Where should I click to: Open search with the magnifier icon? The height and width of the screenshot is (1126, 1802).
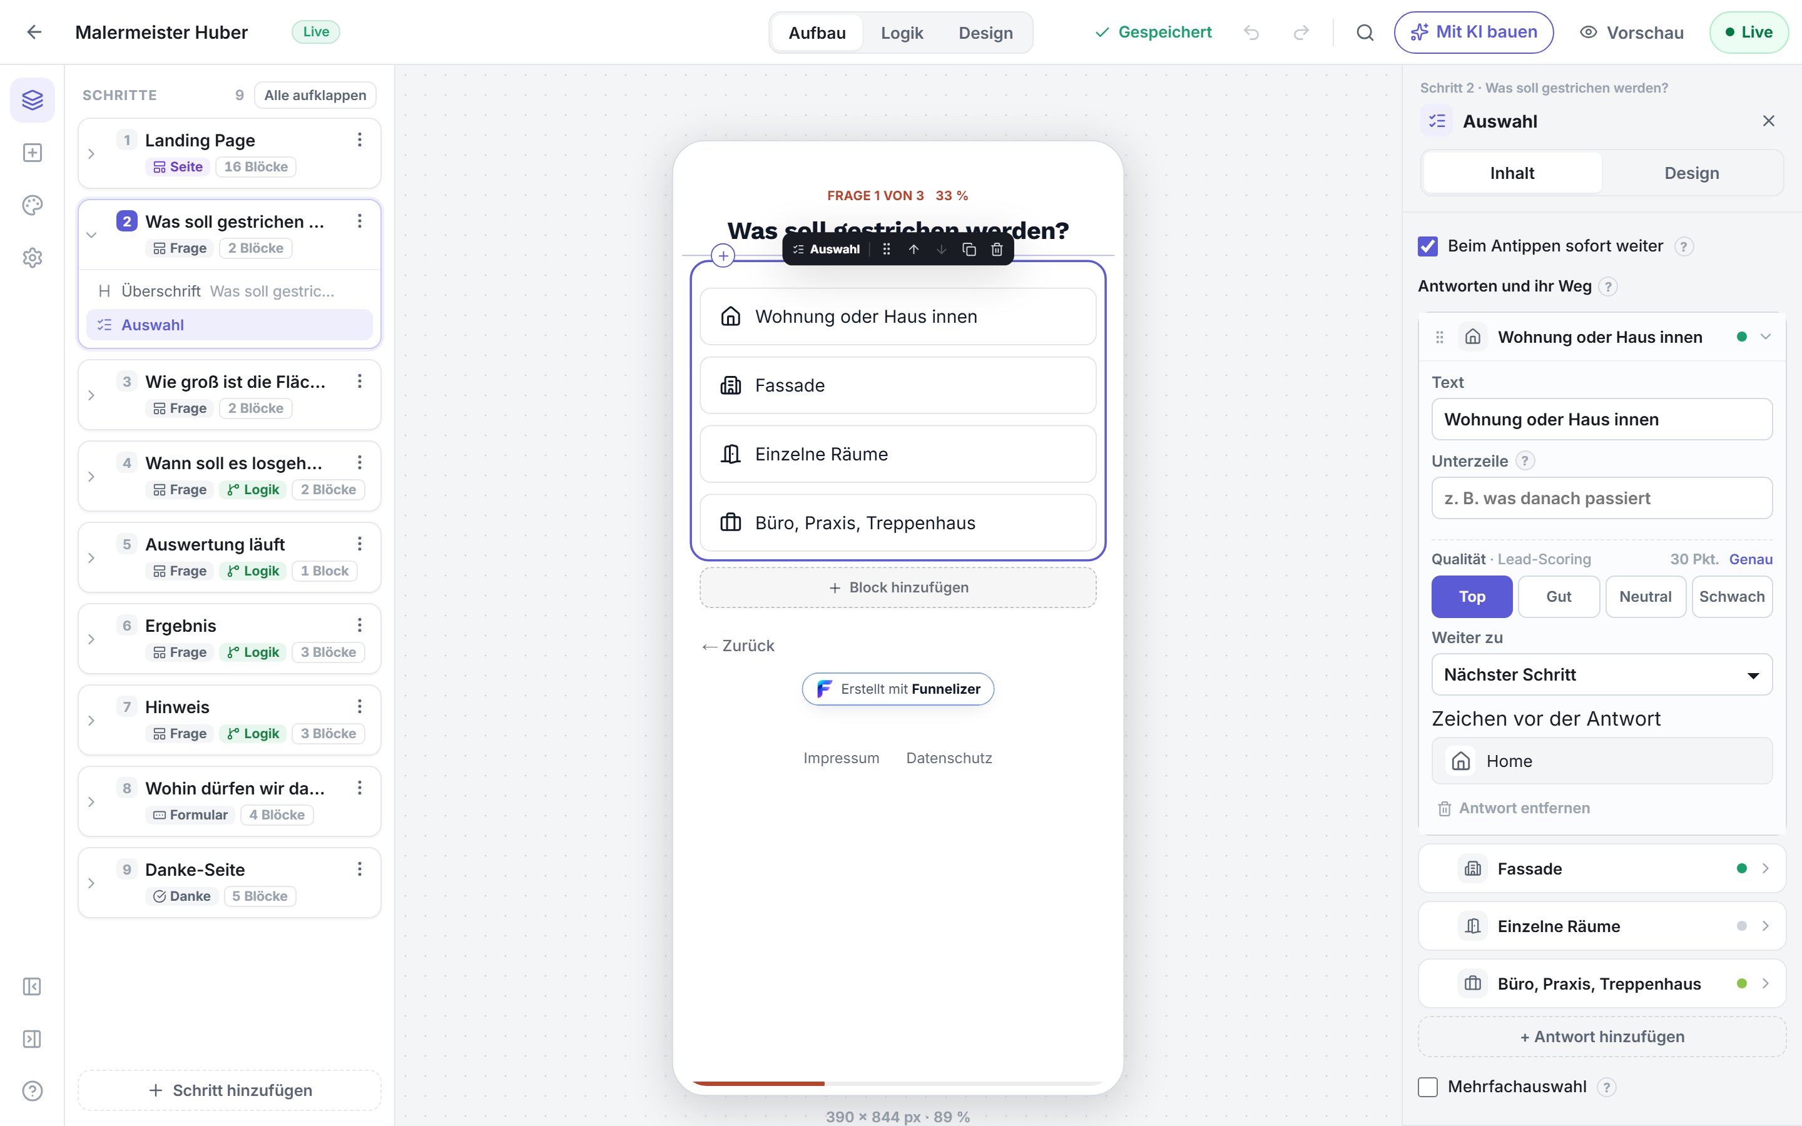pos(1365,32)
